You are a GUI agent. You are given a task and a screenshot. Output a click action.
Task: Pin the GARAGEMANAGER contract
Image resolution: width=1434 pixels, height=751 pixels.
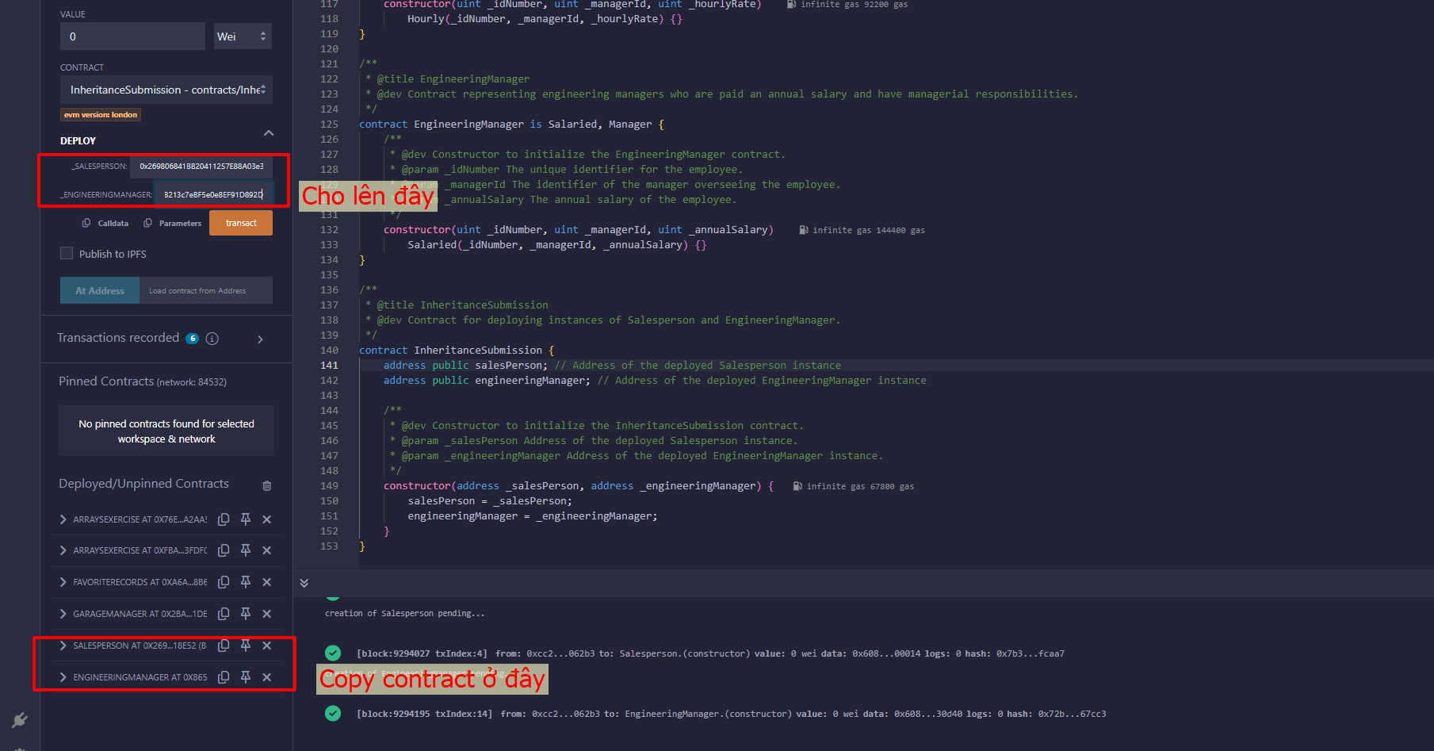(246, 614)
